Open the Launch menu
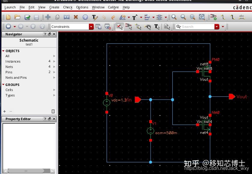The width and height of the screenshot is (252, 174). (x=10, y=7)
